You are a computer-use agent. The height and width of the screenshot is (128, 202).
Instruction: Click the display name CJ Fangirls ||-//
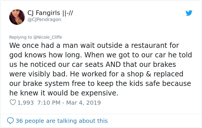point(50,13)
